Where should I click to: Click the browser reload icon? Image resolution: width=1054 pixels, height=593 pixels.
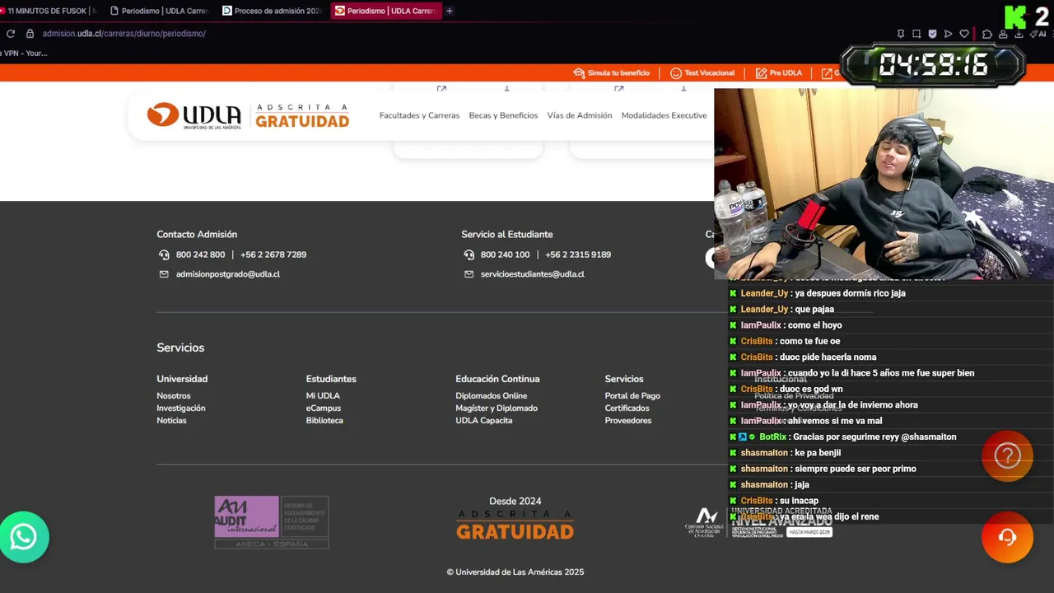tap(11, 34)
